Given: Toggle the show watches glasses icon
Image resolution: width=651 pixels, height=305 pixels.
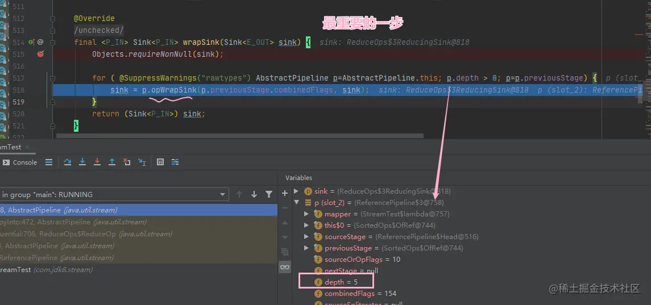Looking at the screenshot, I should click(285, 267).
